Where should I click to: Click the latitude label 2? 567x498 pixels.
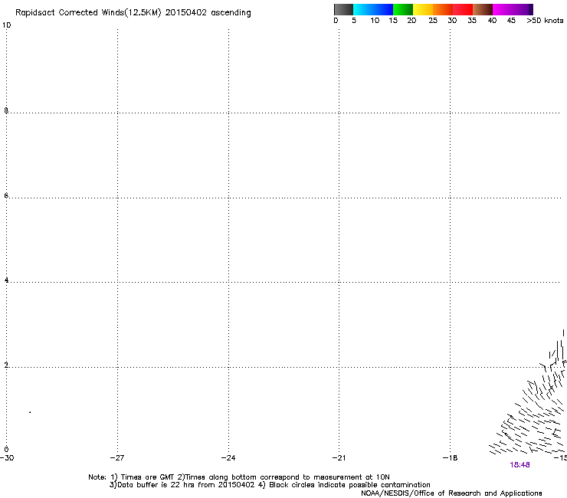click(x=6, y=365)
